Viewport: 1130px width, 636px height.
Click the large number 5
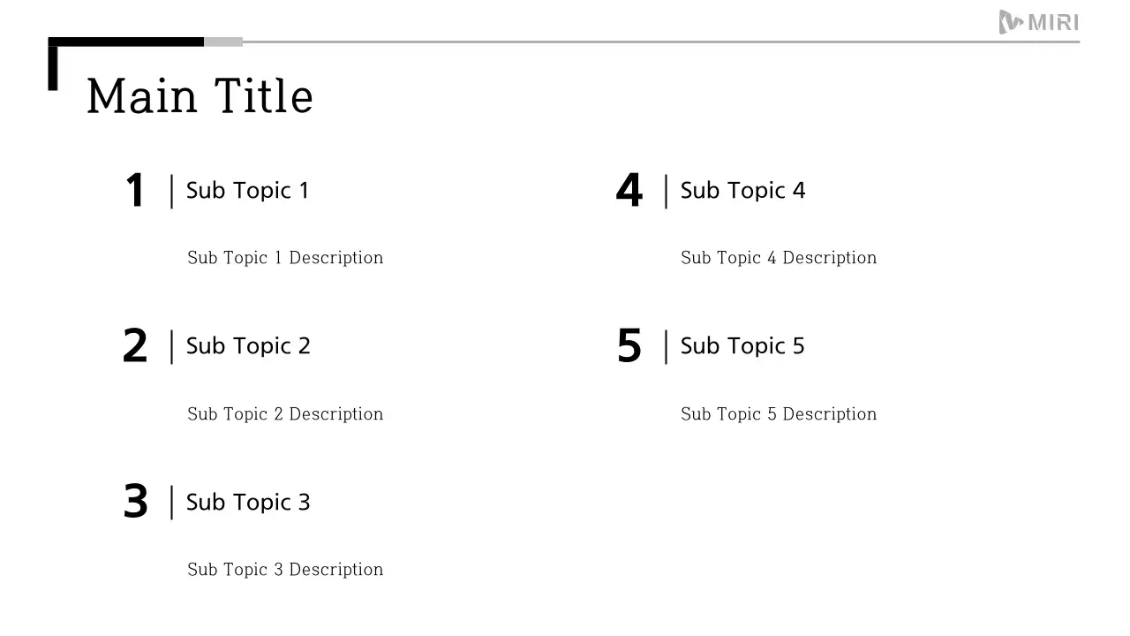629,346
